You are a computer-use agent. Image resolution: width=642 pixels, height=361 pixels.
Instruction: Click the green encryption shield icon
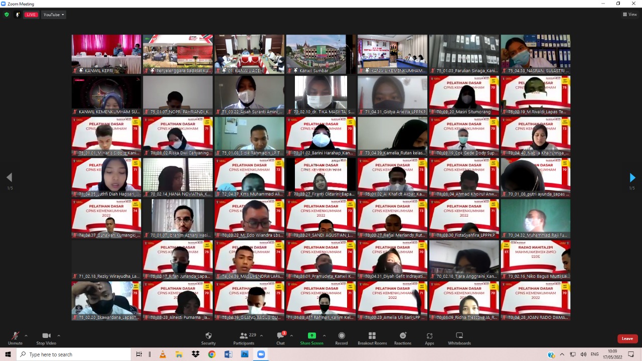[x=7, y=15]
